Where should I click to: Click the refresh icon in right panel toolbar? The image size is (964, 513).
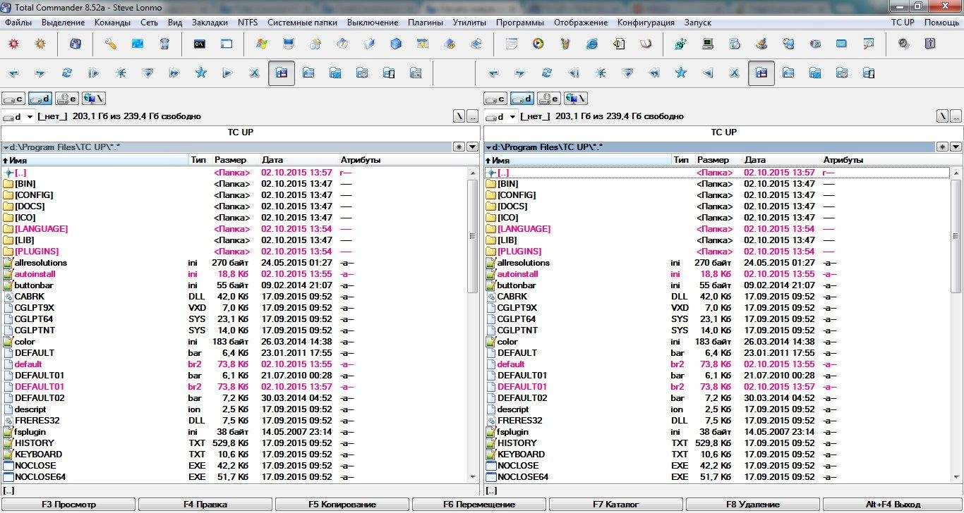(547, 73)
